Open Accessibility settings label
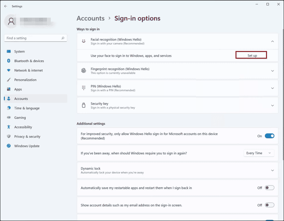The image size is (284, 221). coord(23,127)
